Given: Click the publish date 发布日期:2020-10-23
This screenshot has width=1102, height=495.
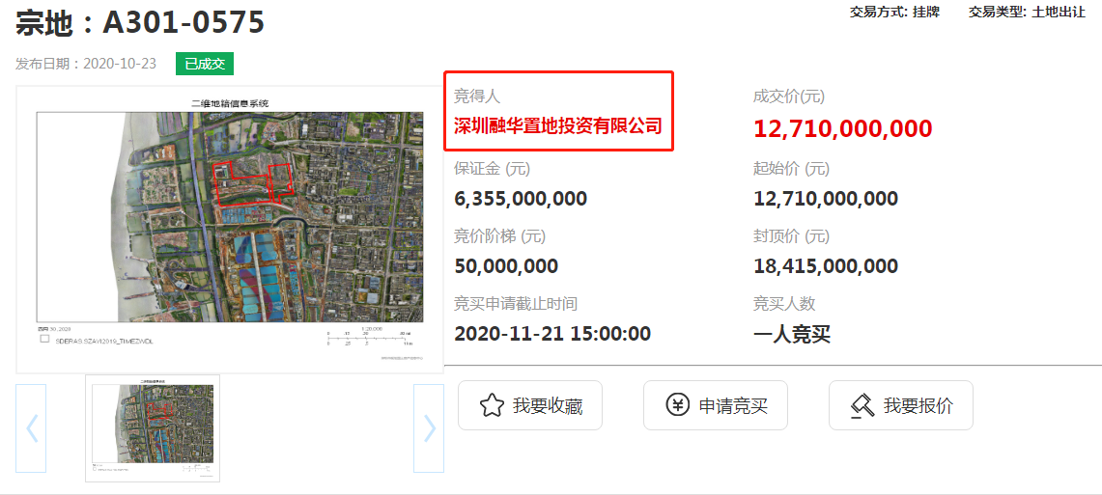Looking at the screenshot, I should pos(86,64).
